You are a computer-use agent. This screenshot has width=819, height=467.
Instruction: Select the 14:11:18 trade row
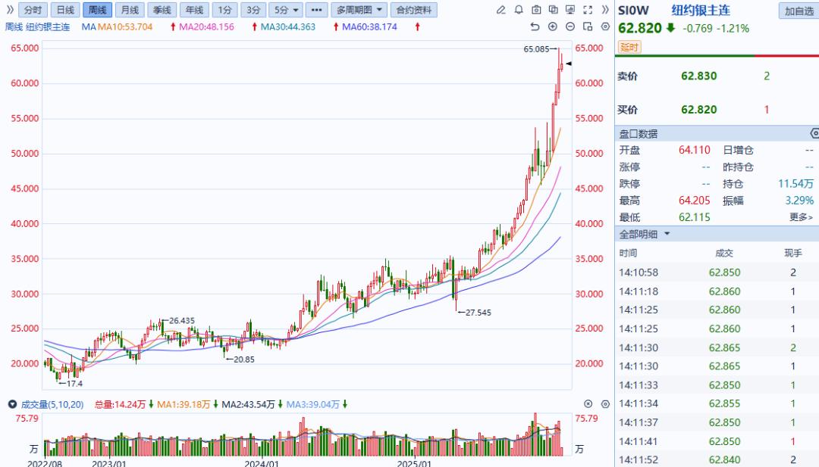[x=717, y=291]
